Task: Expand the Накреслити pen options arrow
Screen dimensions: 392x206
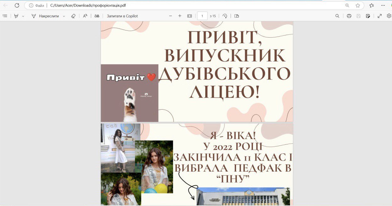Action: point(64,16)
